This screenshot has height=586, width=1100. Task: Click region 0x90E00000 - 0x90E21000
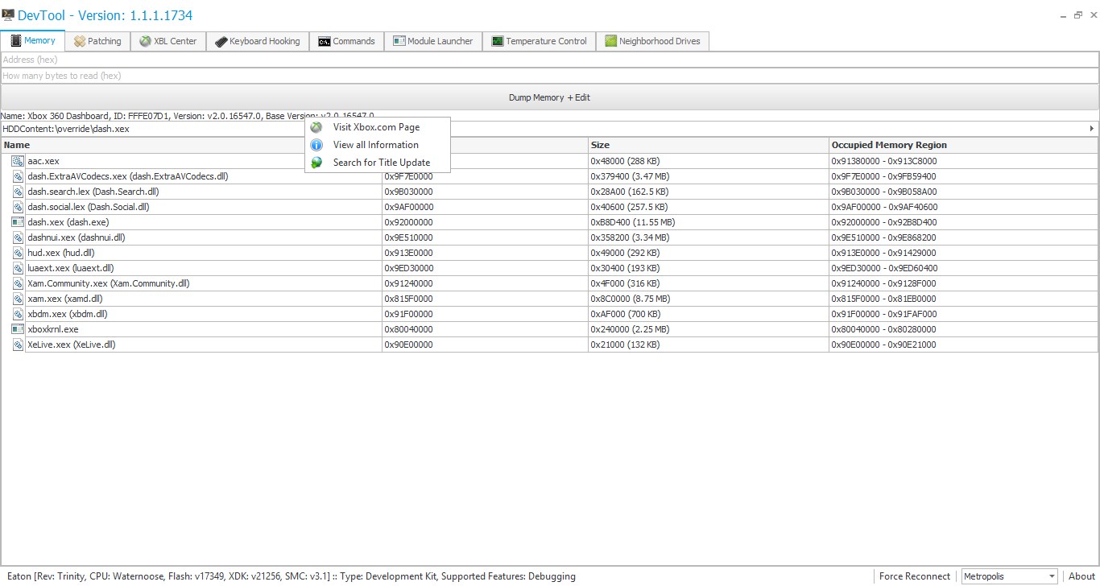tap(963, 345)
